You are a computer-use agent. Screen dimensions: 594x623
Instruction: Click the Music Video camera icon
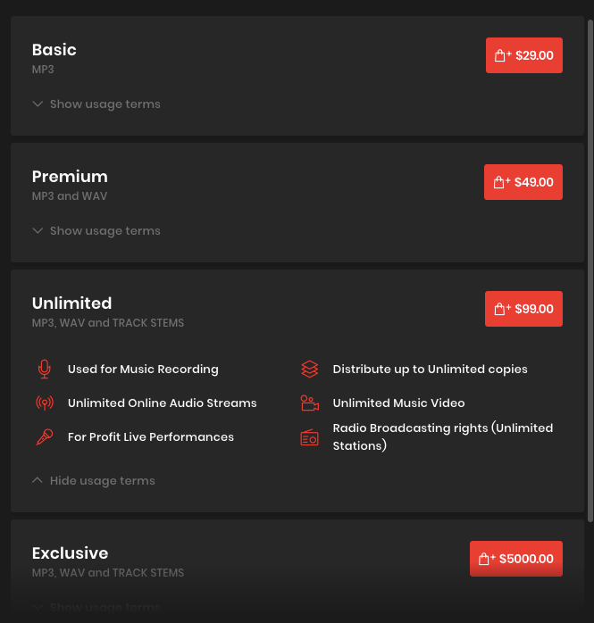pos(309,403)
